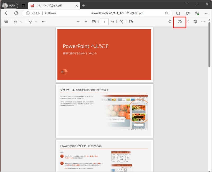Screen dimensions: 212x172
Task: Open the Favorites list
Action: pos(188,13)
